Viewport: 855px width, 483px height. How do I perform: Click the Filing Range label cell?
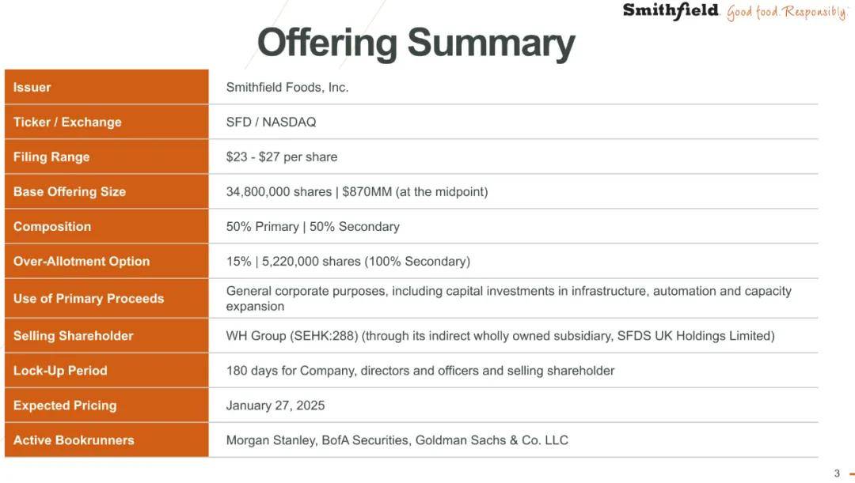(x=106, y=157)
